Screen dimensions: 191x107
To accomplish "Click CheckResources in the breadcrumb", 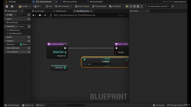I will click(x=87, y=15).
